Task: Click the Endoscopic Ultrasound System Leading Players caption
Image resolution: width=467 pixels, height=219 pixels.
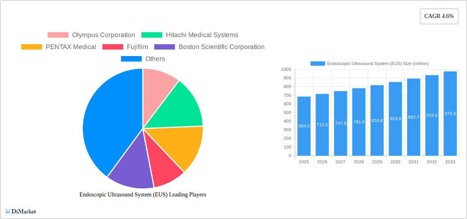Action: (x=143, y=195)
